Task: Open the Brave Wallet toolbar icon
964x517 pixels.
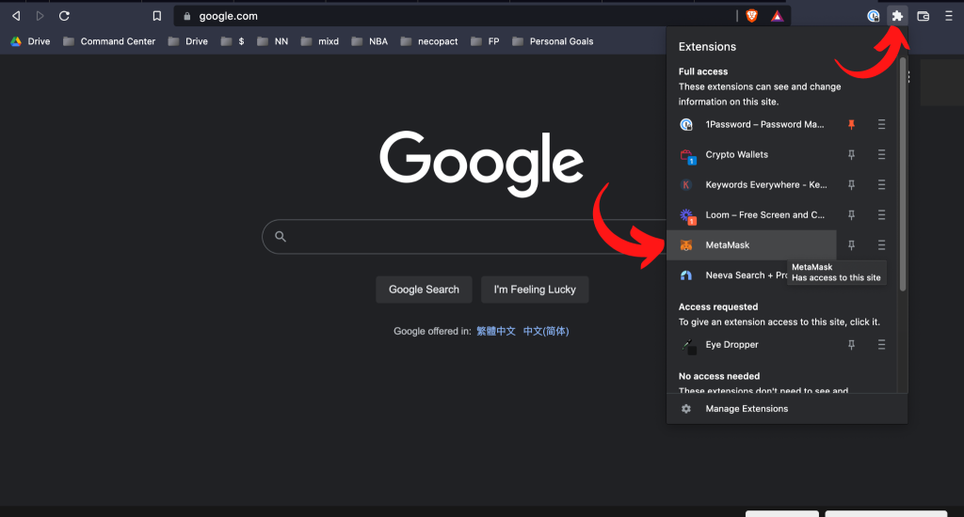Action: (924, 16)
